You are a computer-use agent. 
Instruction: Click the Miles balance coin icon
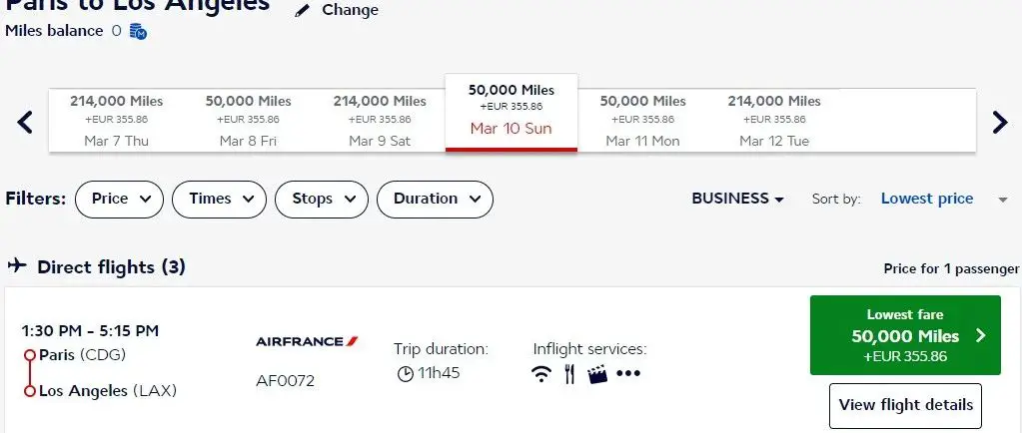139,32
